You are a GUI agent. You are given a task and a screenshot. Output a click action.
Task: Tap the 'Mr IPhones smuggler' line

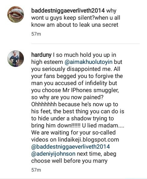[75, 90]
